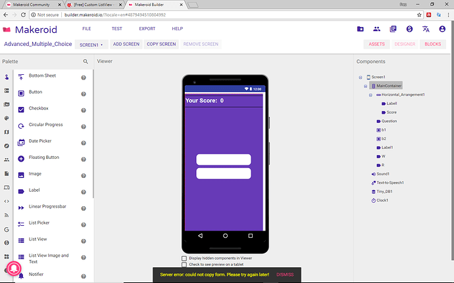This screenshot has height=283, width=454.
Task: Reload the page in the browser
Action: click(24, 14)
